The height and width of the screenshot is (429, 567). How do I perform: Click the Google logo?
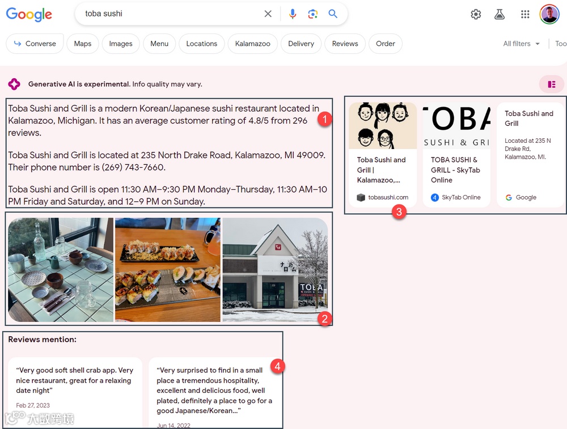29,14
